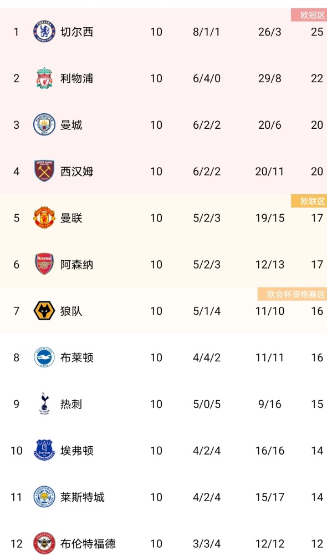Click the Arsenal club crest
The image size is (327, 555).
[x=44, y=264]
